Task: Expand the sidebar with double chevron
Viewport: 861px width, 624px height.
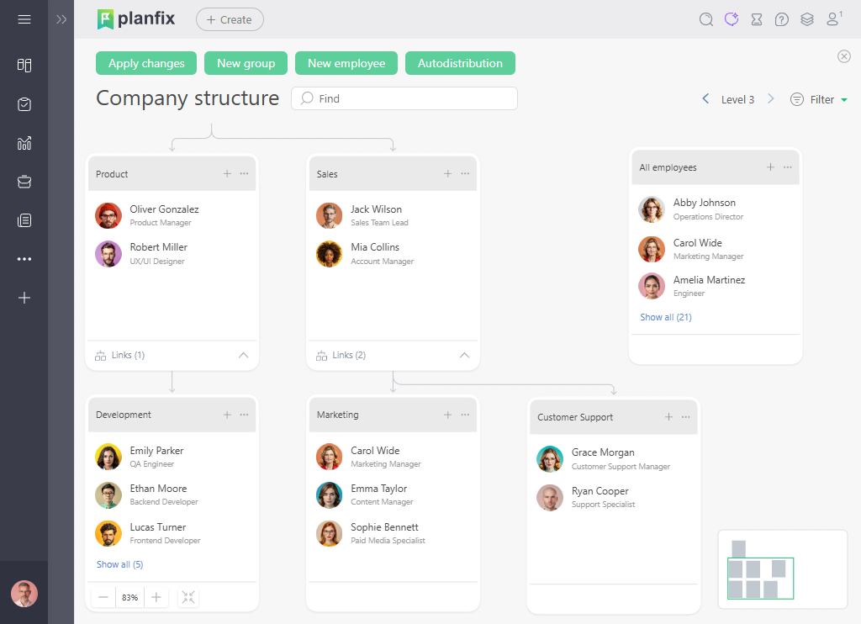Action: point(61,20)
